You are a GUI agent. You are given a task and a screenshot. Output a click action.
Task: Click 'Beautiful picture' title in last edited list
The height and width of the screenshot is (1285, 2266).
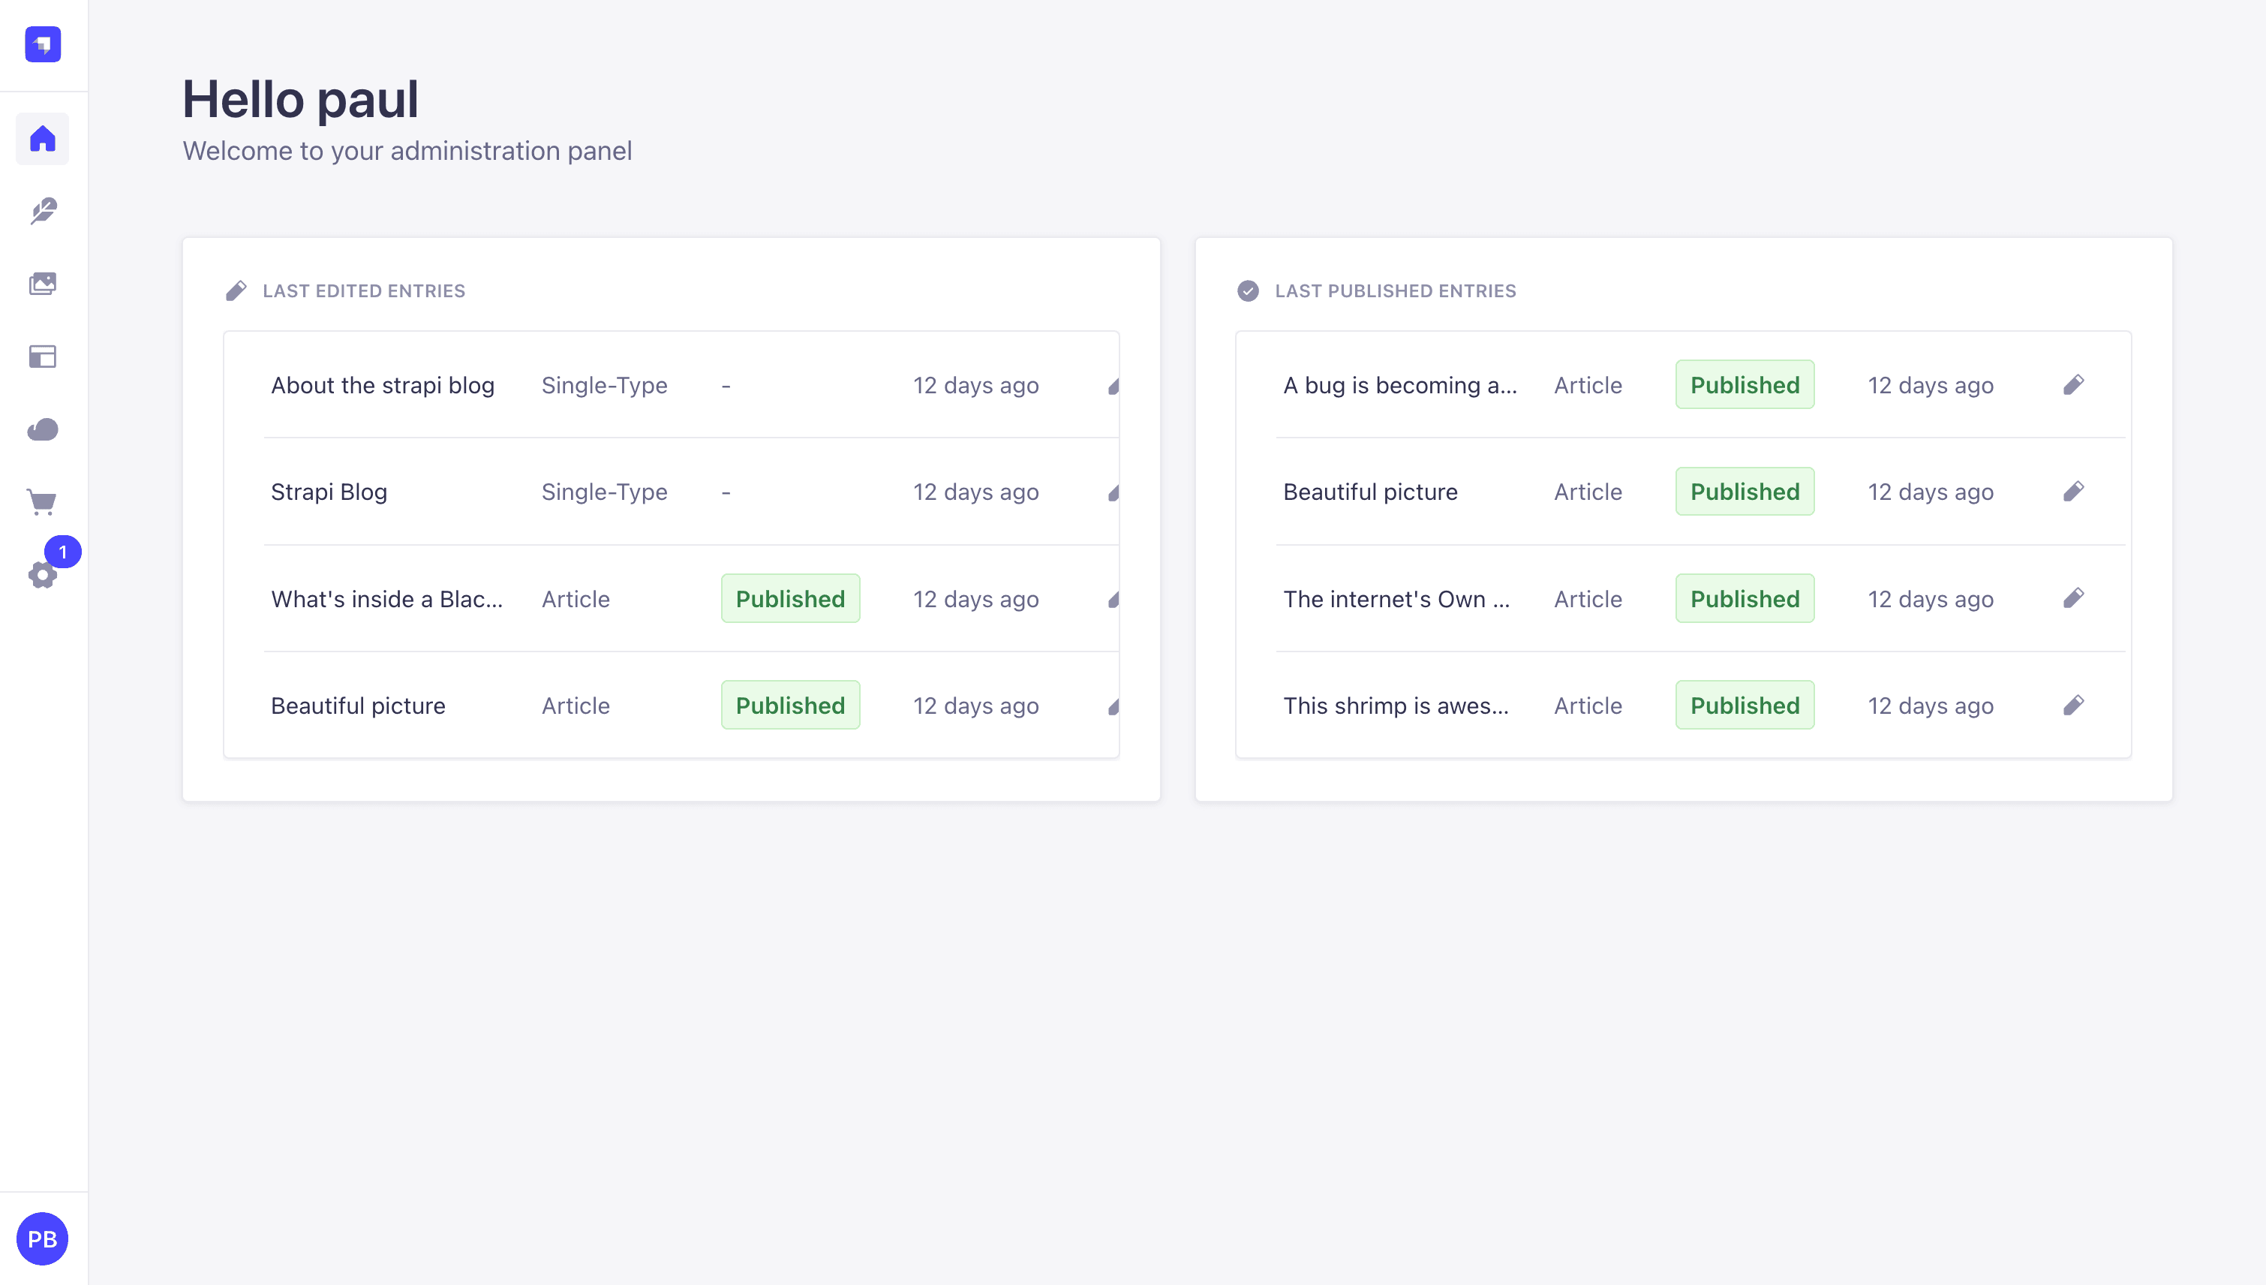(x=358, y=706)
